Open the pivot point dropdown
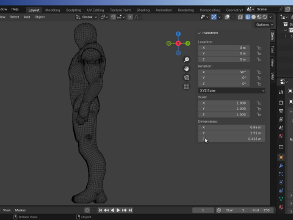This screenshot has width=293, height=220. (104, 17)
